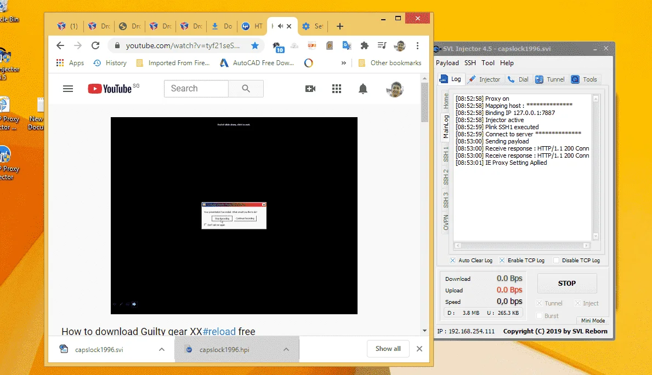The width and height of the screenshot is (652, 375).
Task: Open YouTube notifications bell
Action: point(363,89)
